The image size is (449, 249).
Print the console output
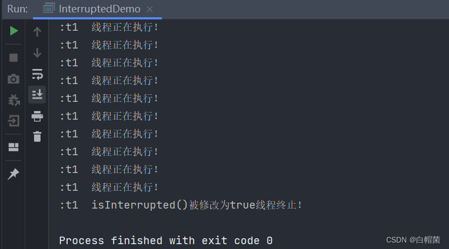click(37, 116)
